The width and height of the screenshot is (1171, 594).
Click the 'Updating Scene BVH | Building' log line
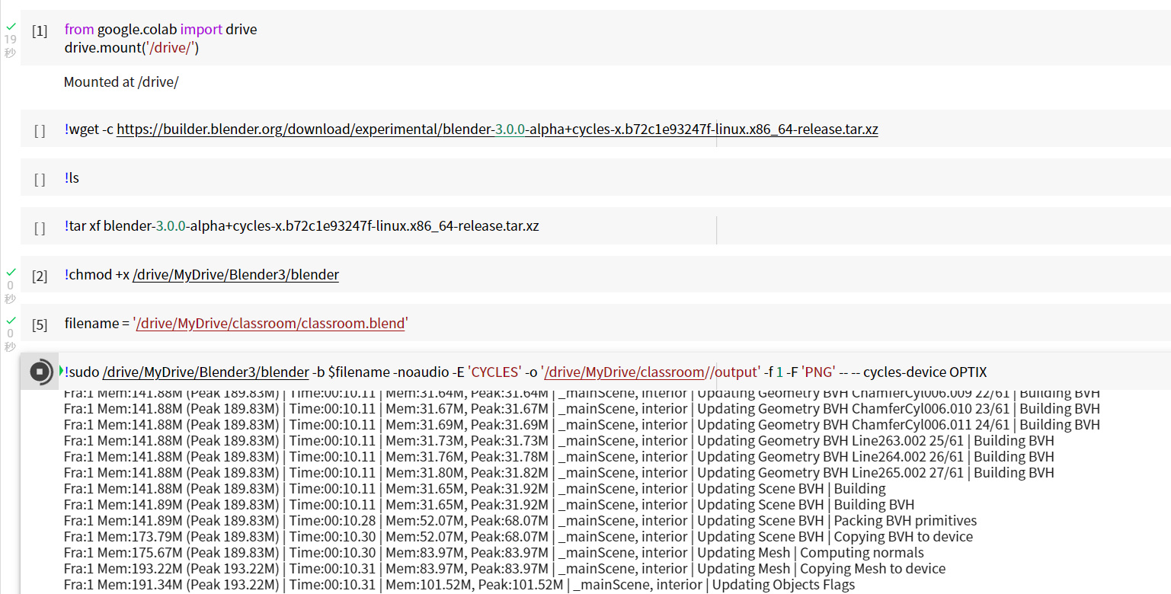[x=475, y=489]
